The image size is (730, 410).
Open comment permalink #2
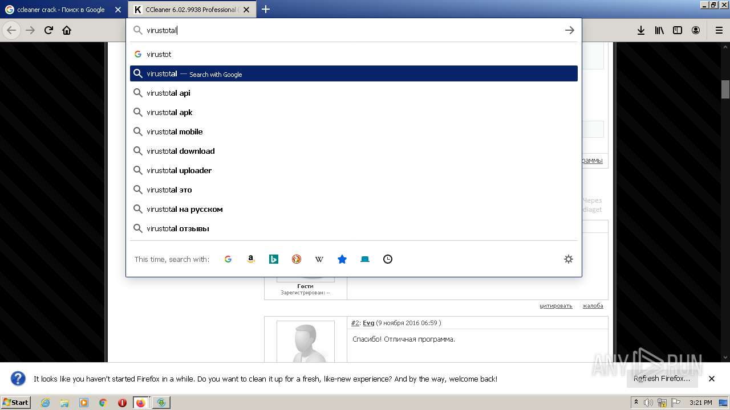[355, 323]
